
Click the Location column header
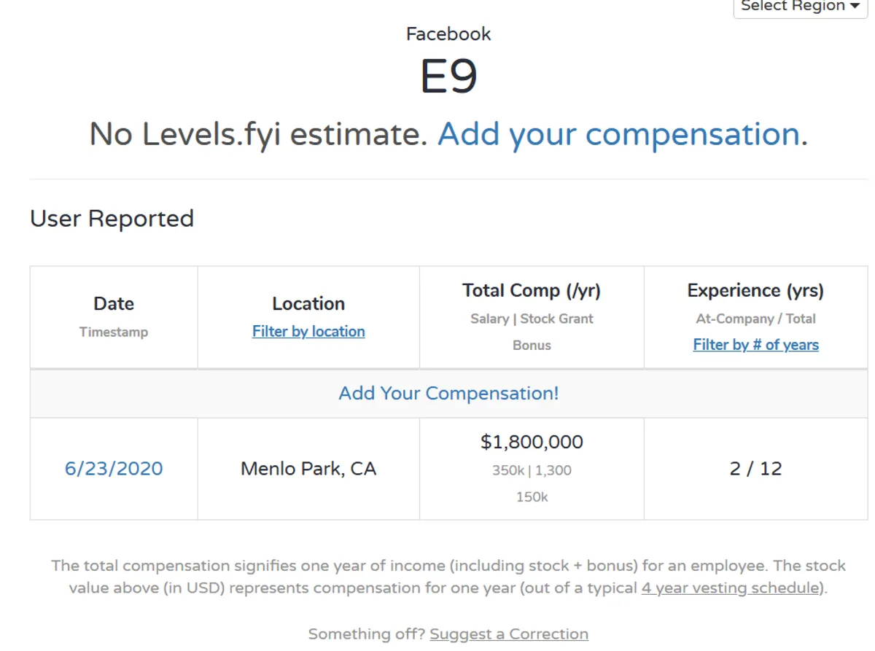[308, 304]
